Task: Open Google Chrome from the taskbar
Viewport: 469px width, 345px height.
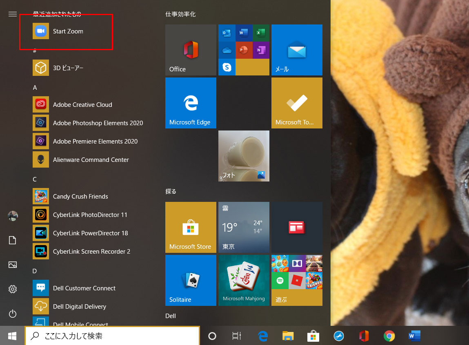Action: point(389,336)
